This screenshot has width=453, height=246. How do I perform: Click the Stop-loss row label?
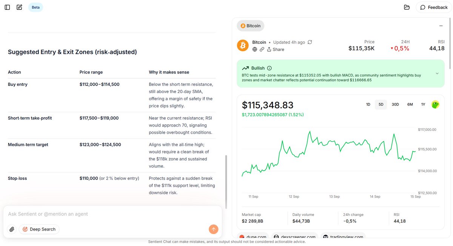(x=17, y=178)
